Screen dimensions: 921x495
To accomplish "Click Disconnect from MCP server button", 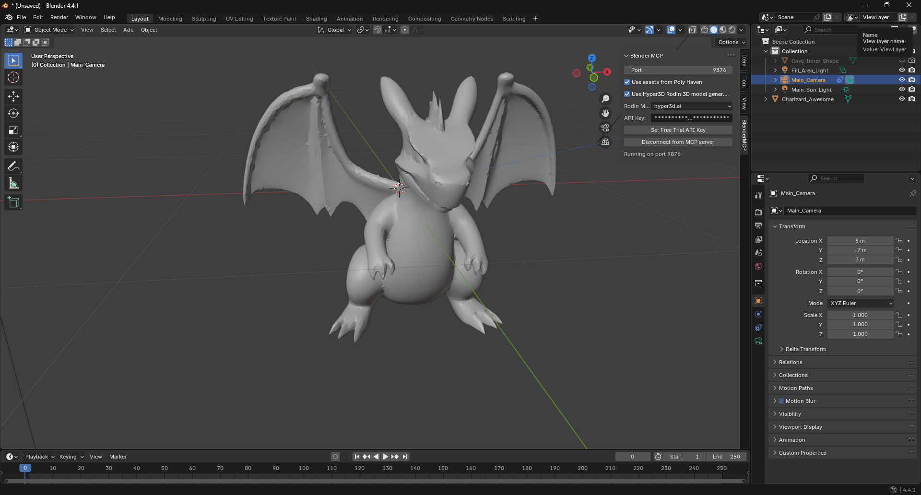I will click(678, 142).
